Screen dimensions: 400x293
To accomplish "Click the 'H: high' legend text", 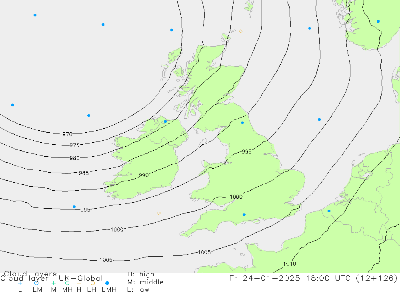I will click(x=141, y=274).
